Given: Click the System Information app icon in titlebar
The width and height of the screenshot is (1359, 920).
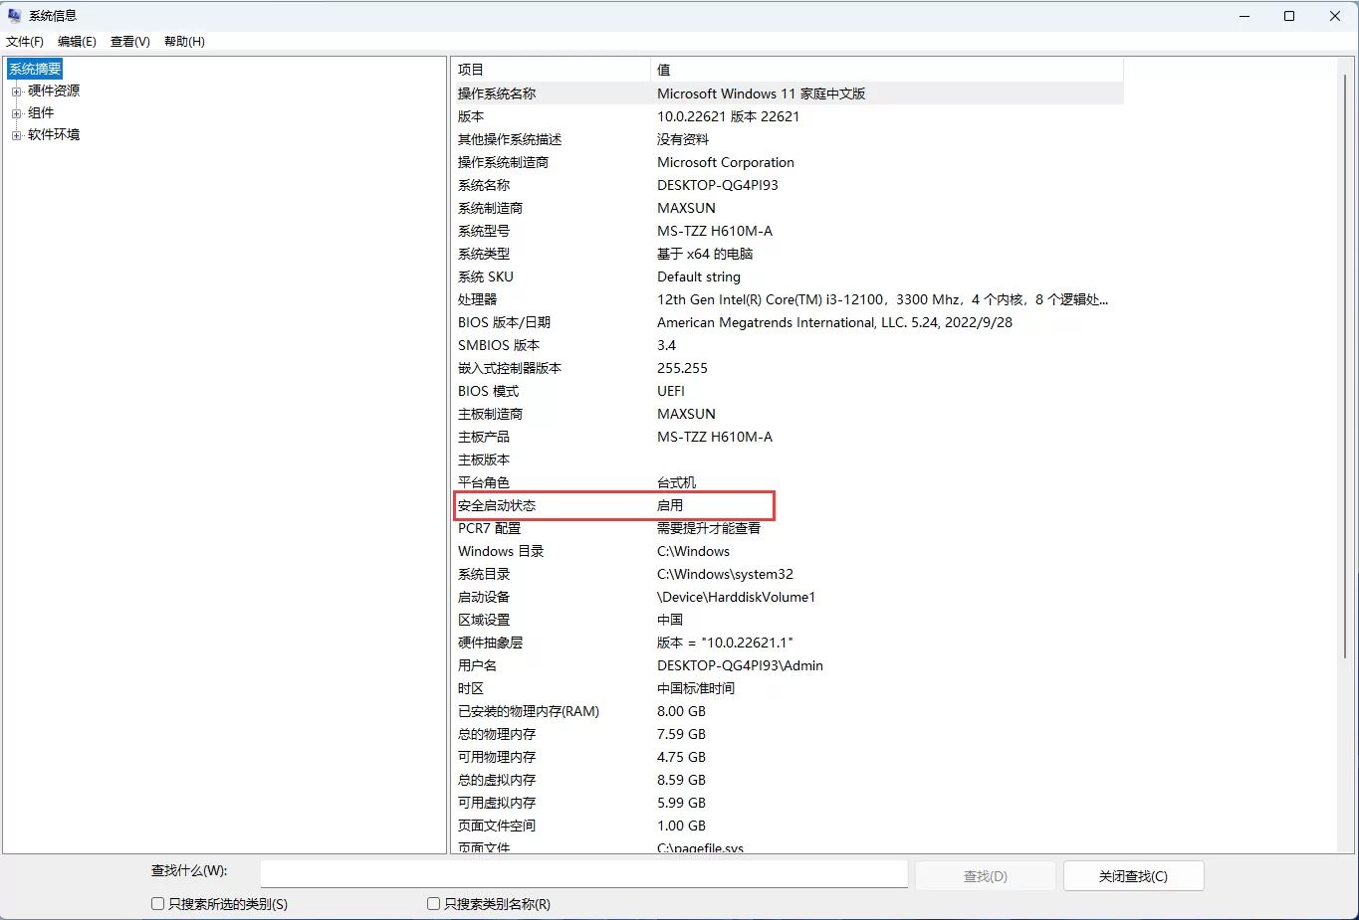Looking at the screenshot, I should click(13, 14).
